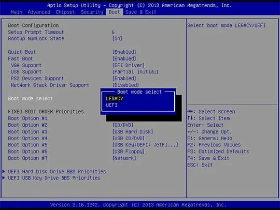Open Boot Option #2 [CD/DVD] dropdown

coord(123,125)
